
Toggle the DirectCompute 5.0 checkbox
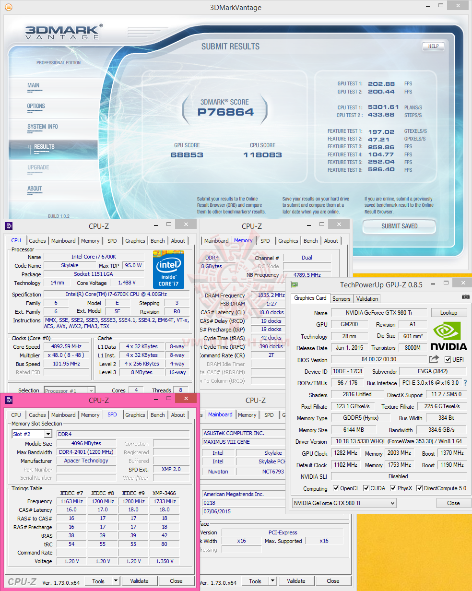point(420,488)
